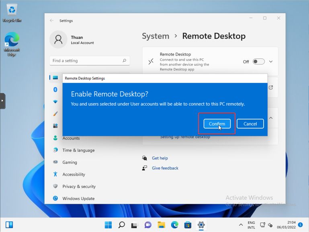Open the Gaming settings category
The image size is (309, 232).
pyautogui.click(x=70, y=162)
